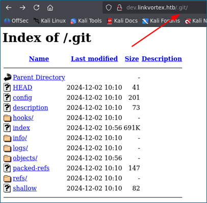Sort listing by the Size column
Viewport: 207px width, 203px height.
point(132,59)
